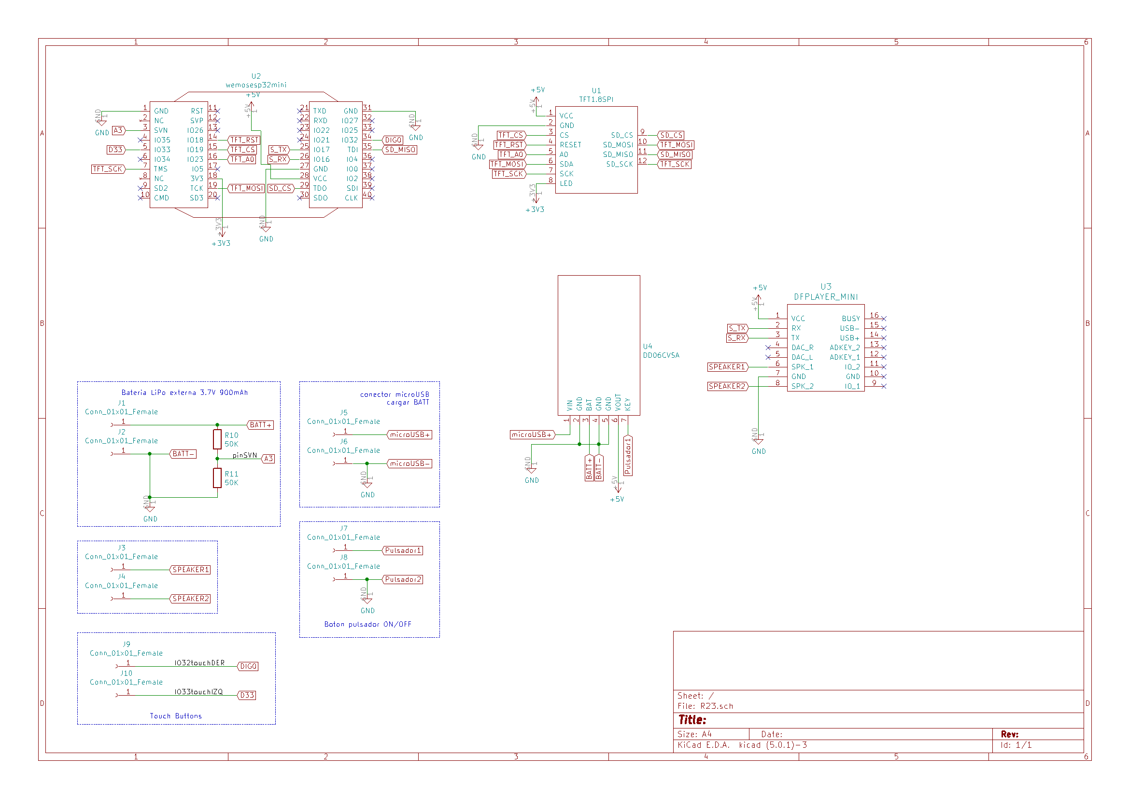
Task: Click +5V power symbol above U3
Action: point(758,298)
